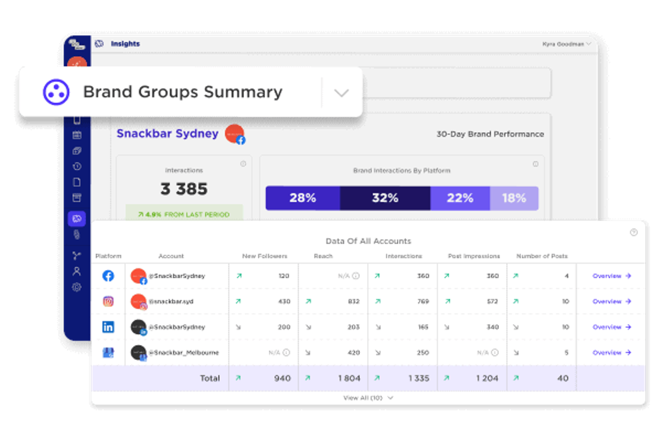Open Overview link for Facebook @SnackbarSydney

click(612, 276)
